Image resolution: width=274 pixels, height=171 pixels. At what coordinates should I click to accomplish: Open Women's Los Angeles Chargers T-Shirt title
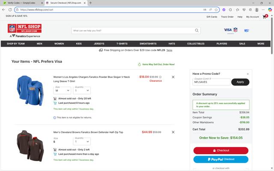point(92,79)
